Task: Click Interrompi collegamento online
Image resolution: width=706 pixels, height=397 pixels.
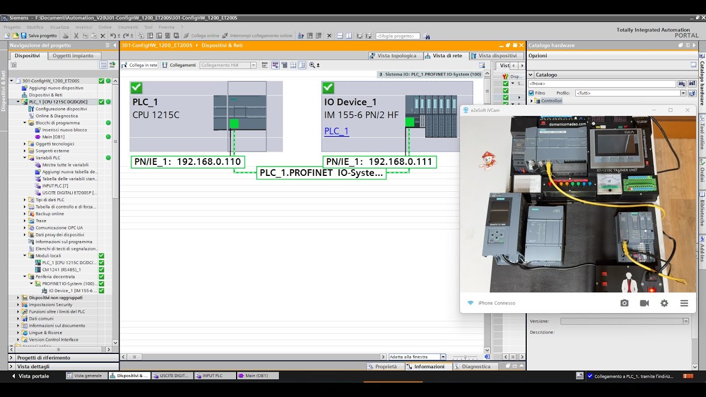Action: [258, 36]
